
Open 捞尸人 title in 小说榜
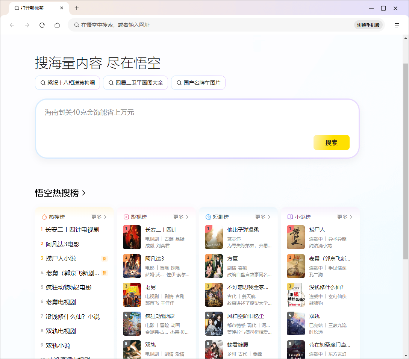coord(317,230)
